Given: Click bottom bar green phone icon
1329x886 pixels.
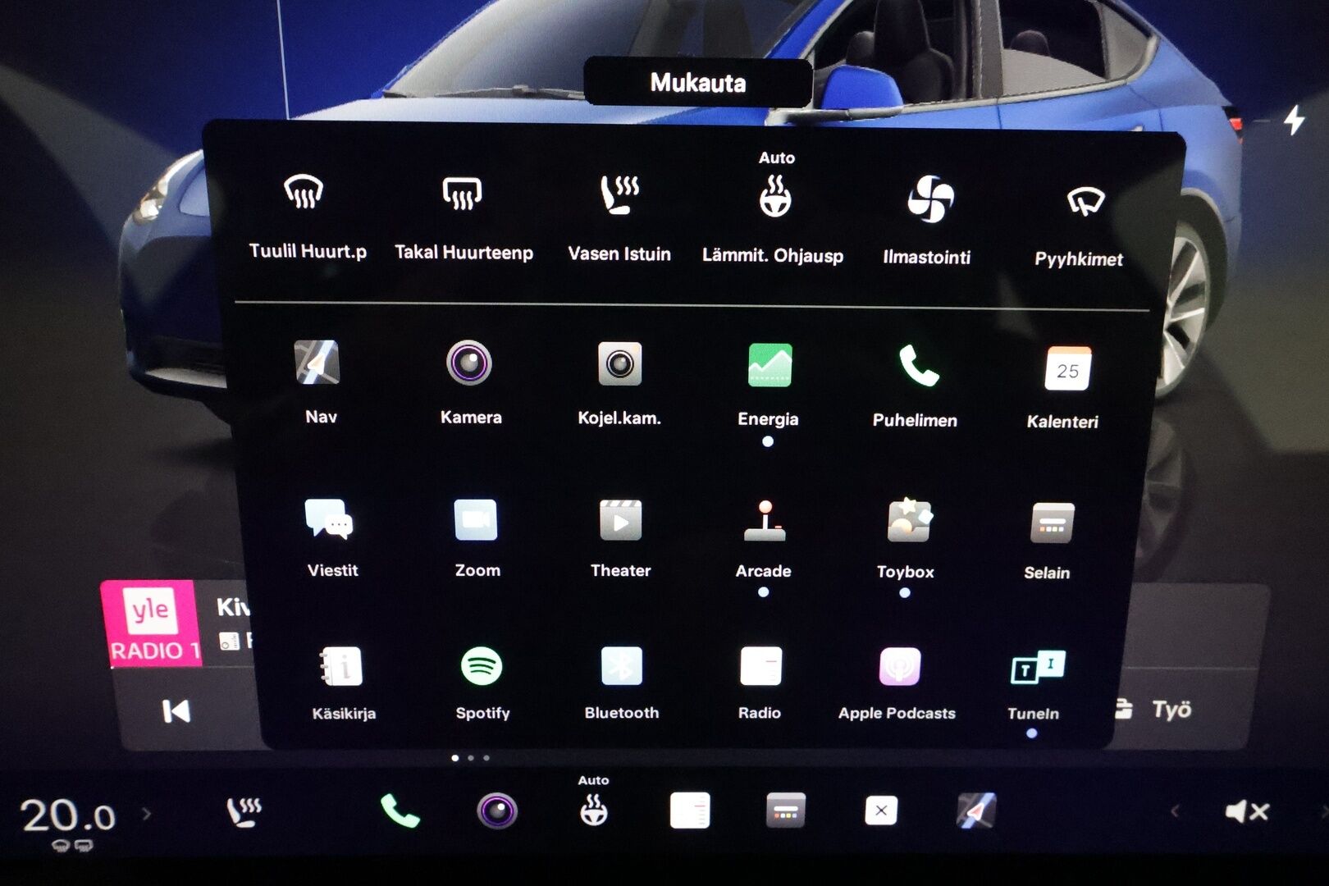Looking at the screenshot, I should 400,811.
